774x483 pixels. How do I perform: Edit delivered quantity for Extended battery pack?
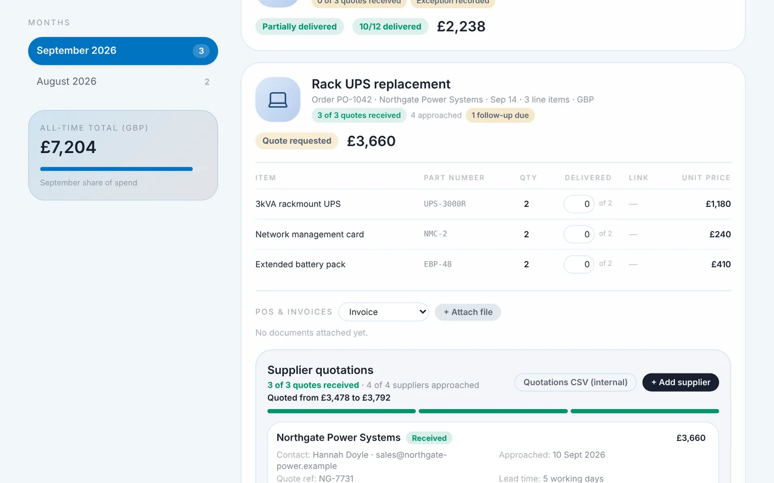[x=579, y=264]
